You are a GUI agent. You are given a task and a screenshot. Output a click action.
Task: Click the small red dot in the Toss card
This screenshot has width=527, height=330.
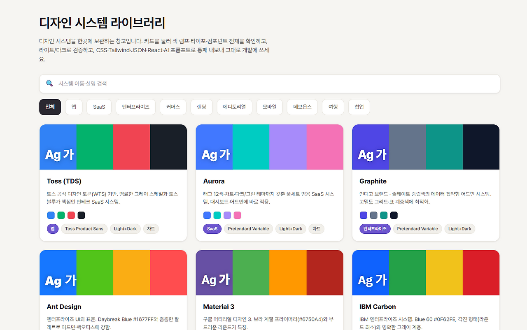[71, 215]
